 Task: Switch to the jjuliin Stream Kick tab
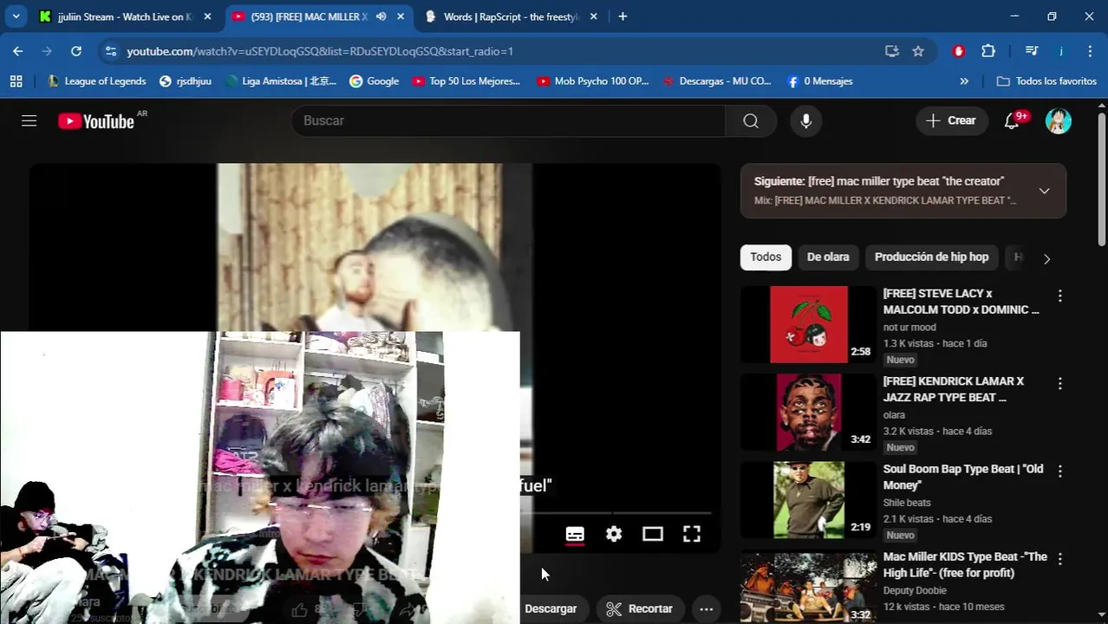pyautogui.click(x=124, y=16)
